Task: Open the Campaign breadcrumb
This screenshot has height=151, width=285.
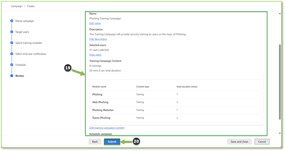Action: [x=17, y=6]
